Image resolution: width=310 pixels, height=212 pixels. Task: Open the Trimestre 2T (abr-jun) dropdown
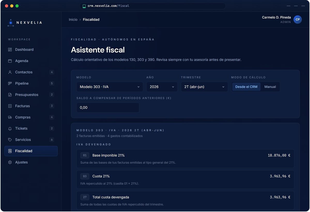click(204, 87)
